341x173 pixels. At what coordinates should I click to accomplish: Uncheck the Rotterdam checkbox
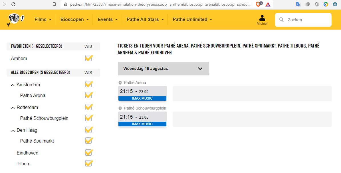pyautogui.click(x=89, y=107)
